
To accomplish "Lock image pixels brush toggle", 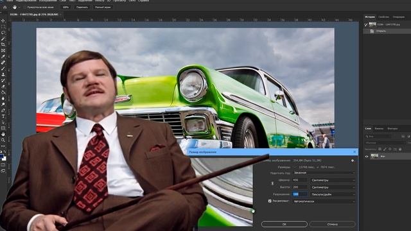I will click(385, 150).
